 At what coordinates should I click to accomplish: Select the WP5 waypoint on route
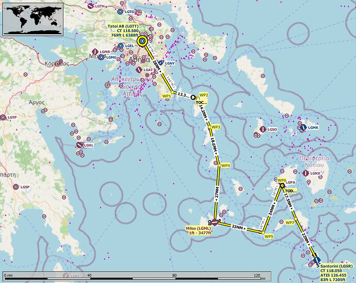263,233
